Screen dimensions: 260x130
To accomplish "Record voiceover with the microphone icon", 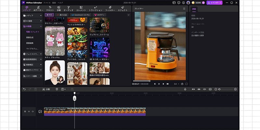I will 185,89.
